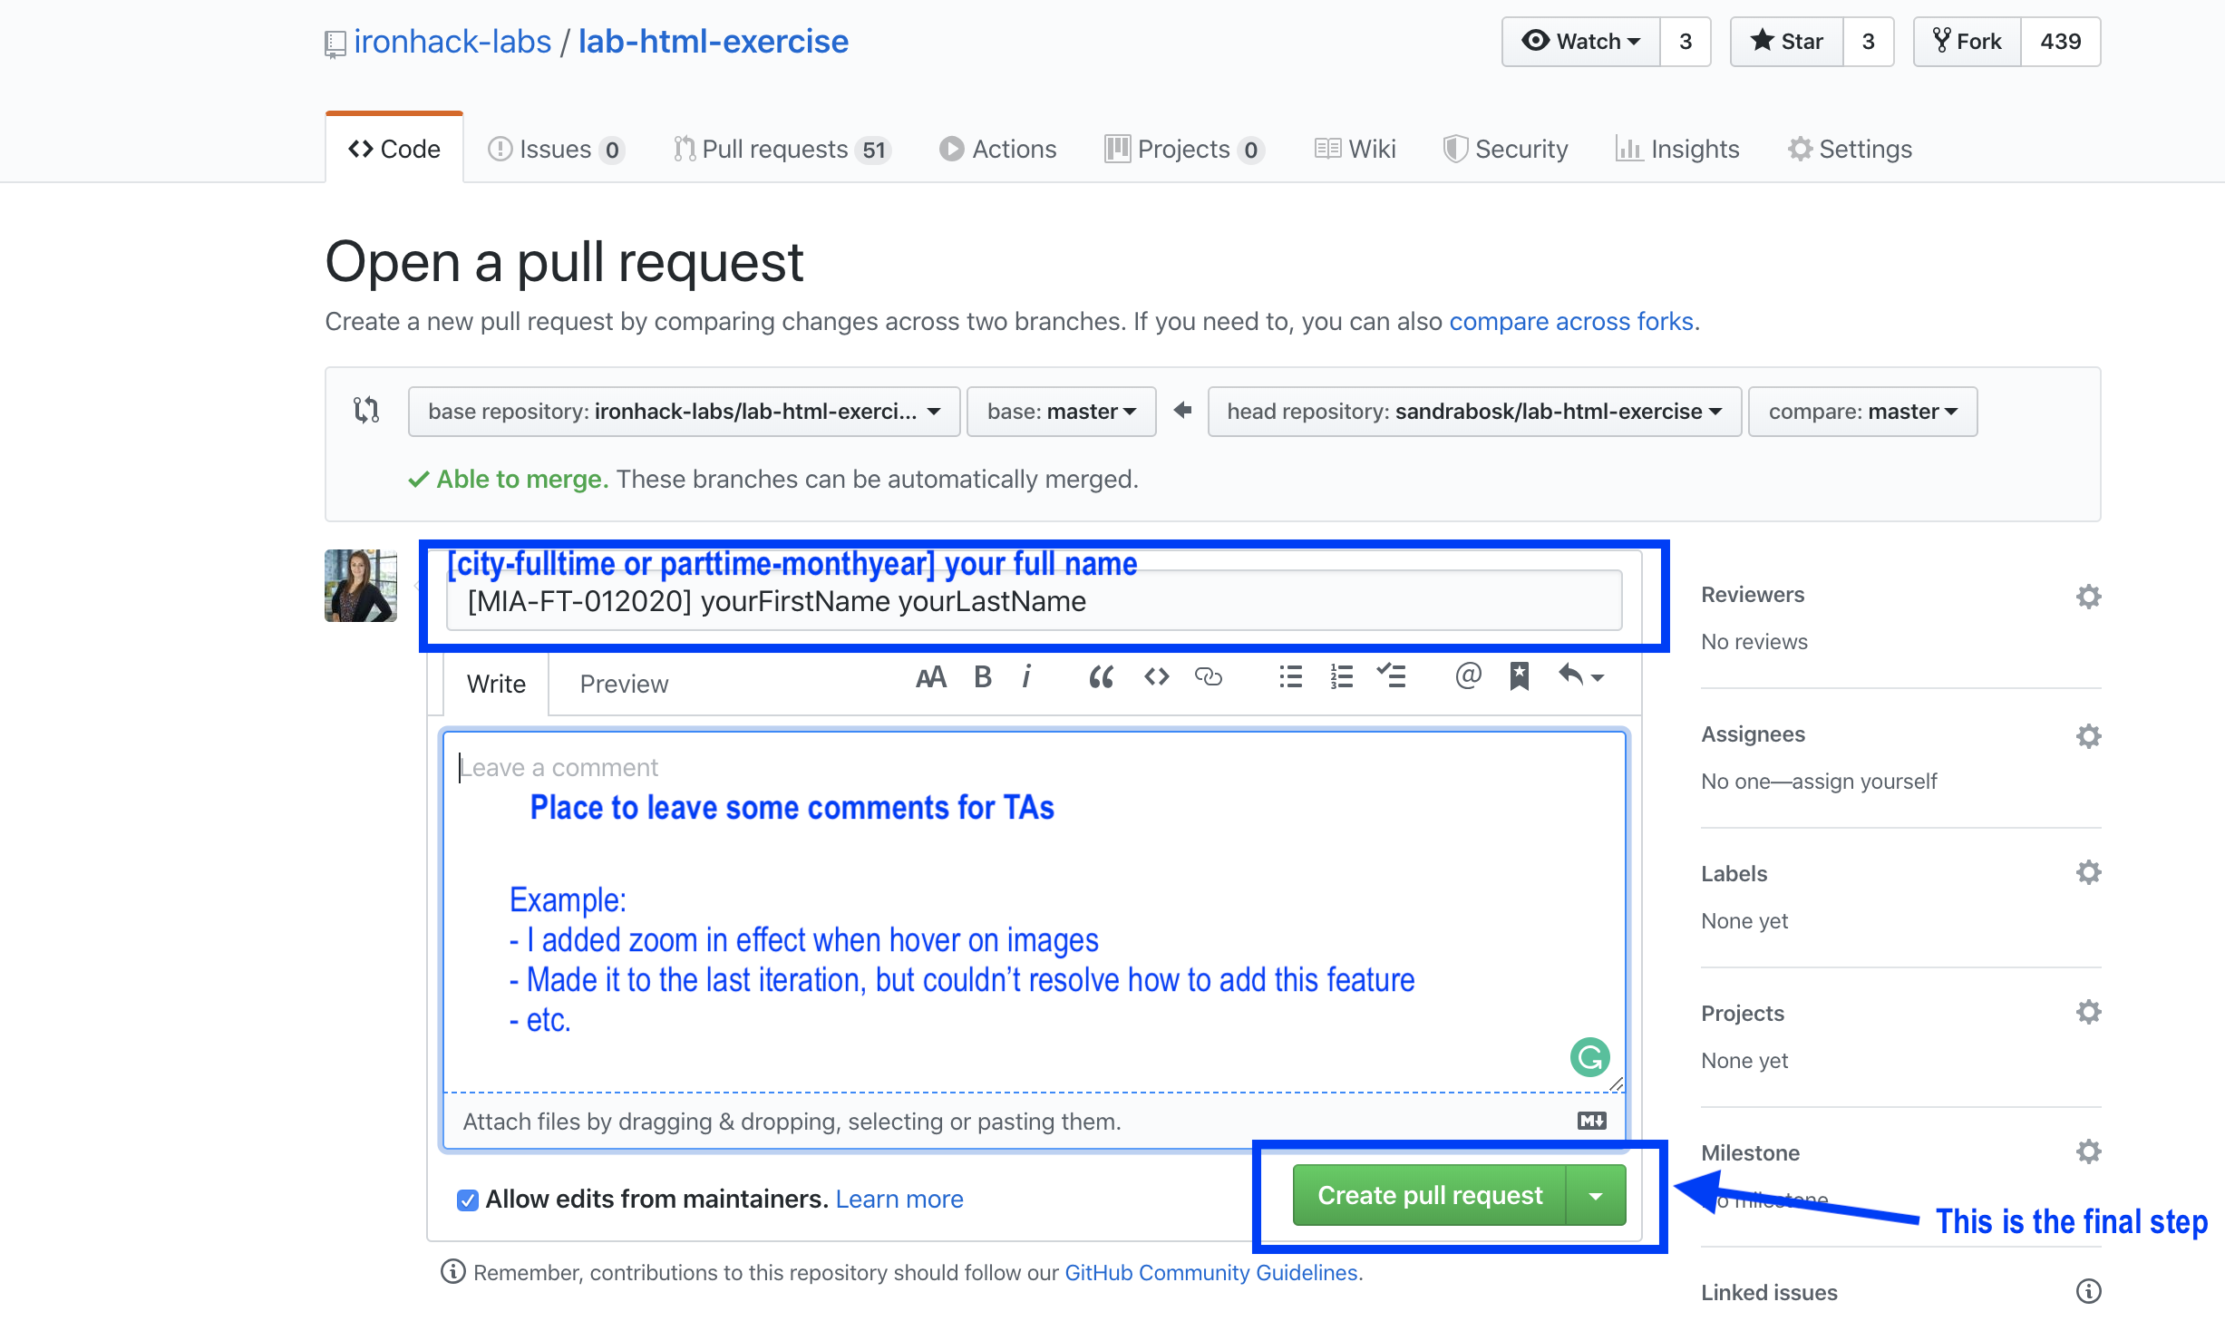Click the Bold formatting icon
The width and height of the screenshot is (2225, 1331).
983,677
